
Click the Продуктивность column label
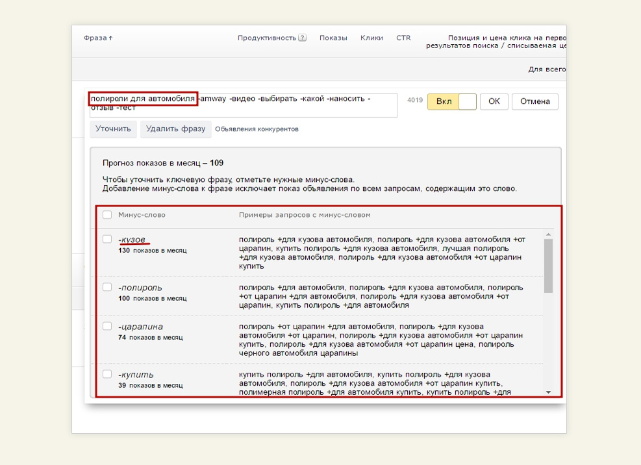tap(266, 38)
